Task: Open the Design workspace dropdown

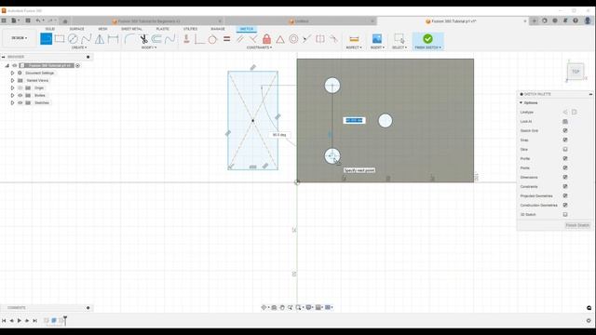Action: (19, 38)
